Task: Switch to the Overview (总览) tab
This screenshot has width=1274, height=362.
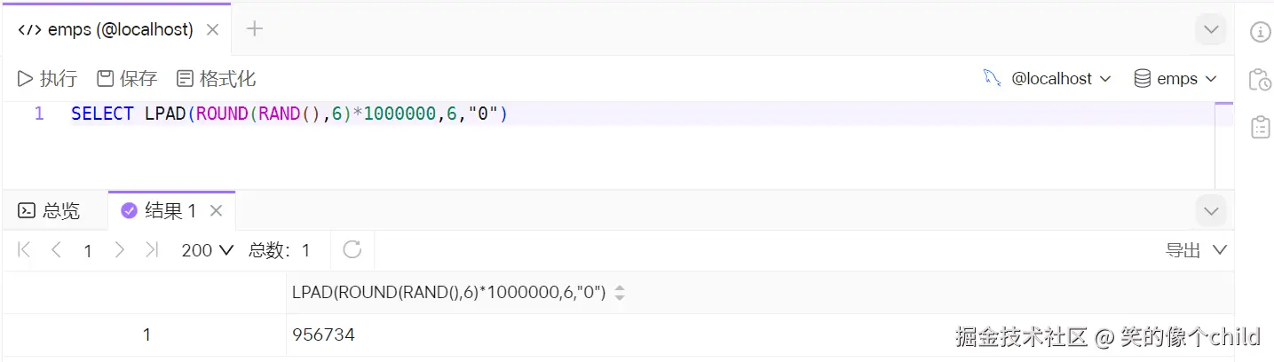Action: 50,210
